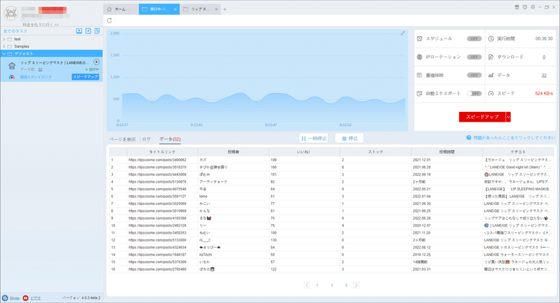The width and height of the screenshot is (560, 303).
Task: Click the task search icon in sidebar
Action: [97, 31]
